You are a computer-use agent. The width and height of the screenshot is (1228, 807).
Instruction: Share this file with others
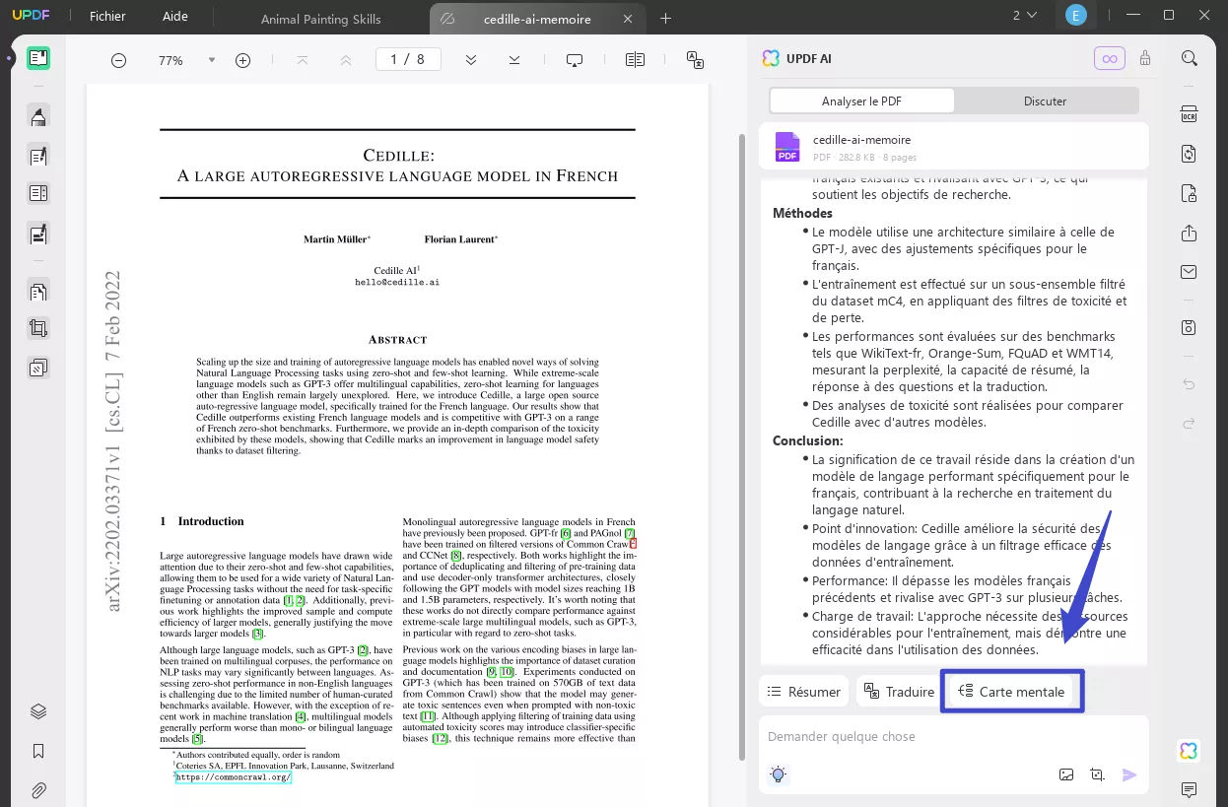1190,233
